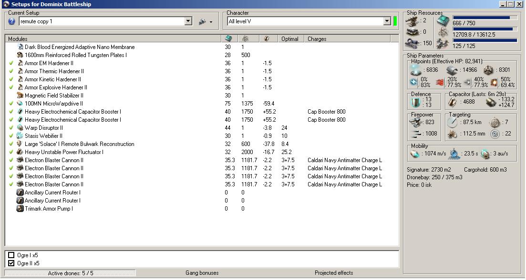This screenshot has width=526, height=280.
Task: Open the Gang bonuses panel
Action: [202, 273]
